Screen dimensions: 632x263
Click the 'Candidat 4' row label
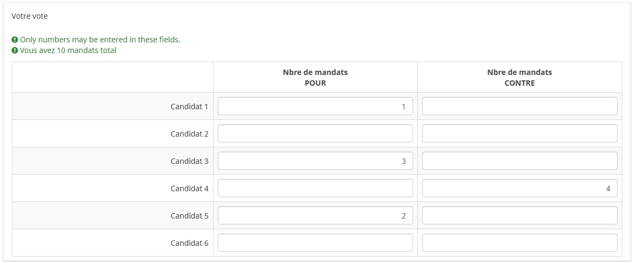pos(189,188)
